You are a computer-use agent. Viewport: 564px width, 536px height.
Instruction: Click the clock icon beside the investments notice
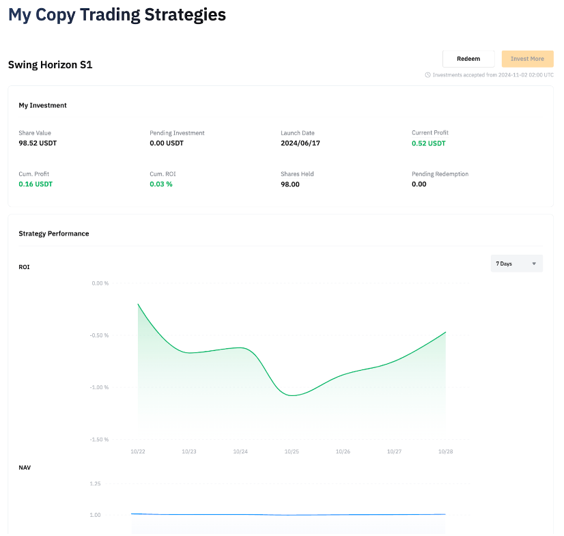[427, 75]
